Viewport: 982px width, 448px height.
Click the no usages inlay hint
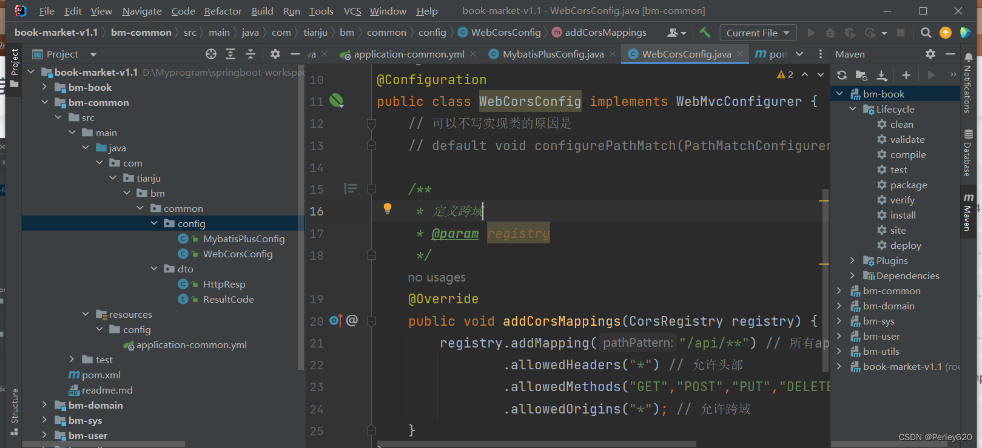tap(437, 277)
